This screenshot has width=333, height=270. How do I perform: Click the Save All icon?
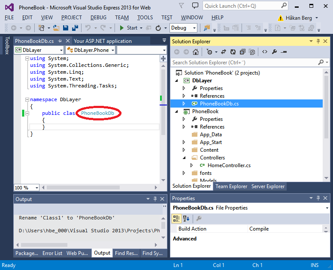tap(75, 28)
